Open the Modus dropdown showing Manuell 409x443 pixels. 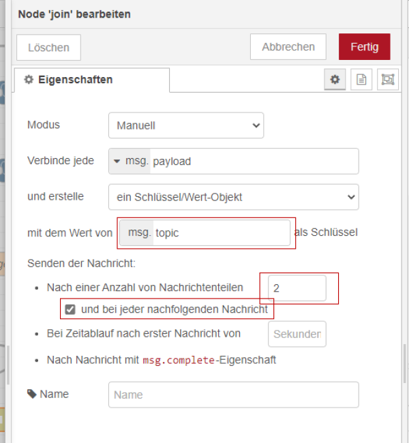185,125
